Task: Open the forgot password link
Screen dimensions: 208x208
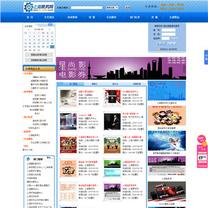Action: point(168,49)
